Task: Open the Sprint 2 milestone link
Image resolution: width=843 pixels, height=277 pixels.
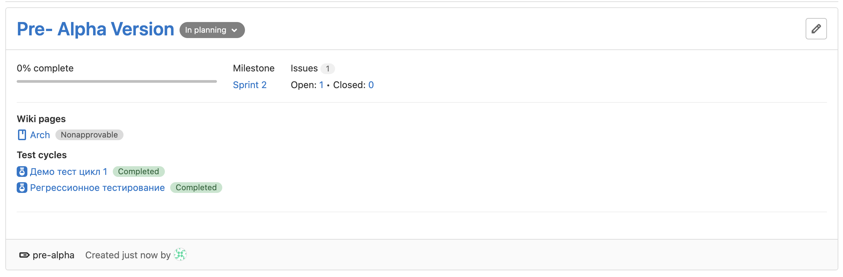Action: click(250, 85)
